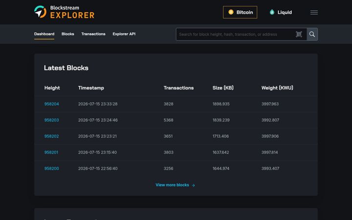Click weight value 3993.407
Screen dimensions: 352x220
pyautogui.click(x=270, y=169)
